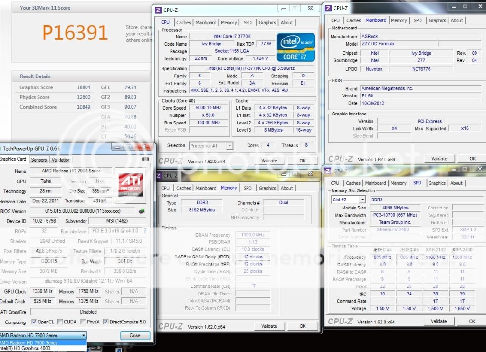
Task: Click the GPU-Z screenshot camera icon
Action: (145, 159)
